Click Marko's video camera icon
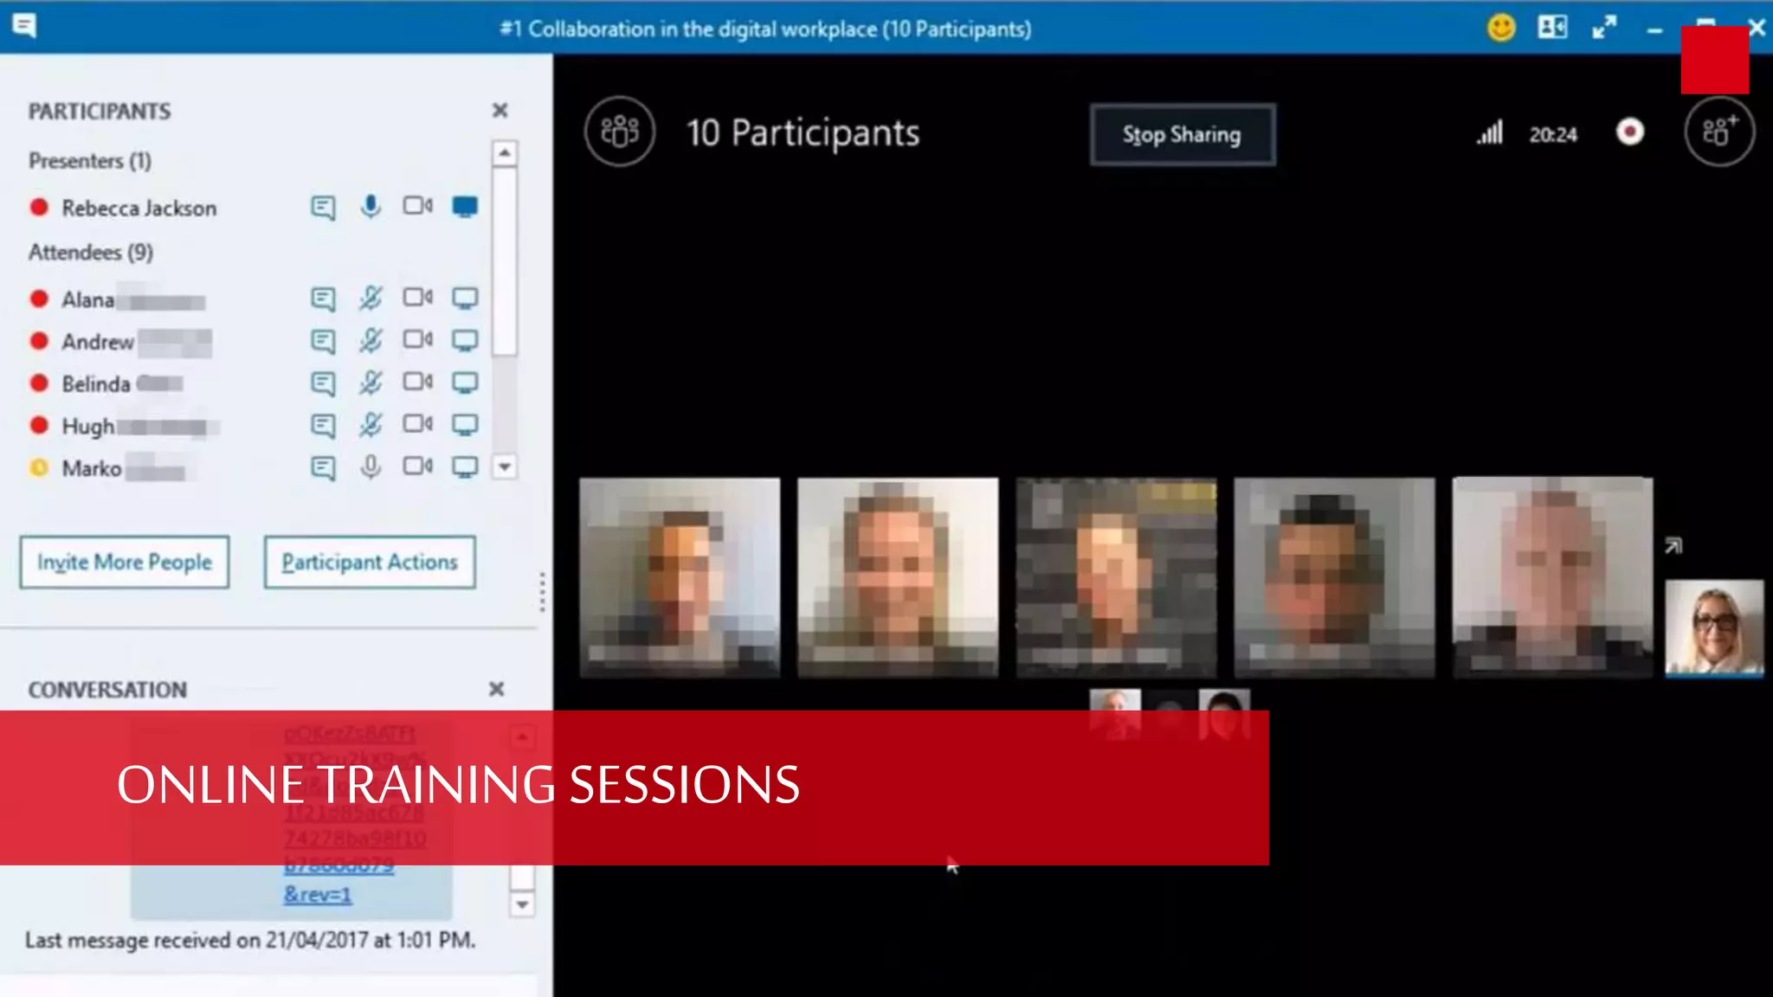 (417, 466)
